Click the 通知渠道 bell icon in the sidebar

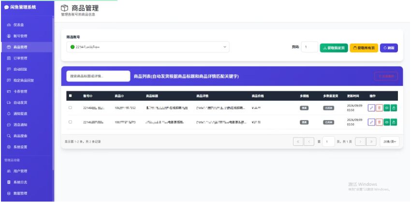(9, 114)
